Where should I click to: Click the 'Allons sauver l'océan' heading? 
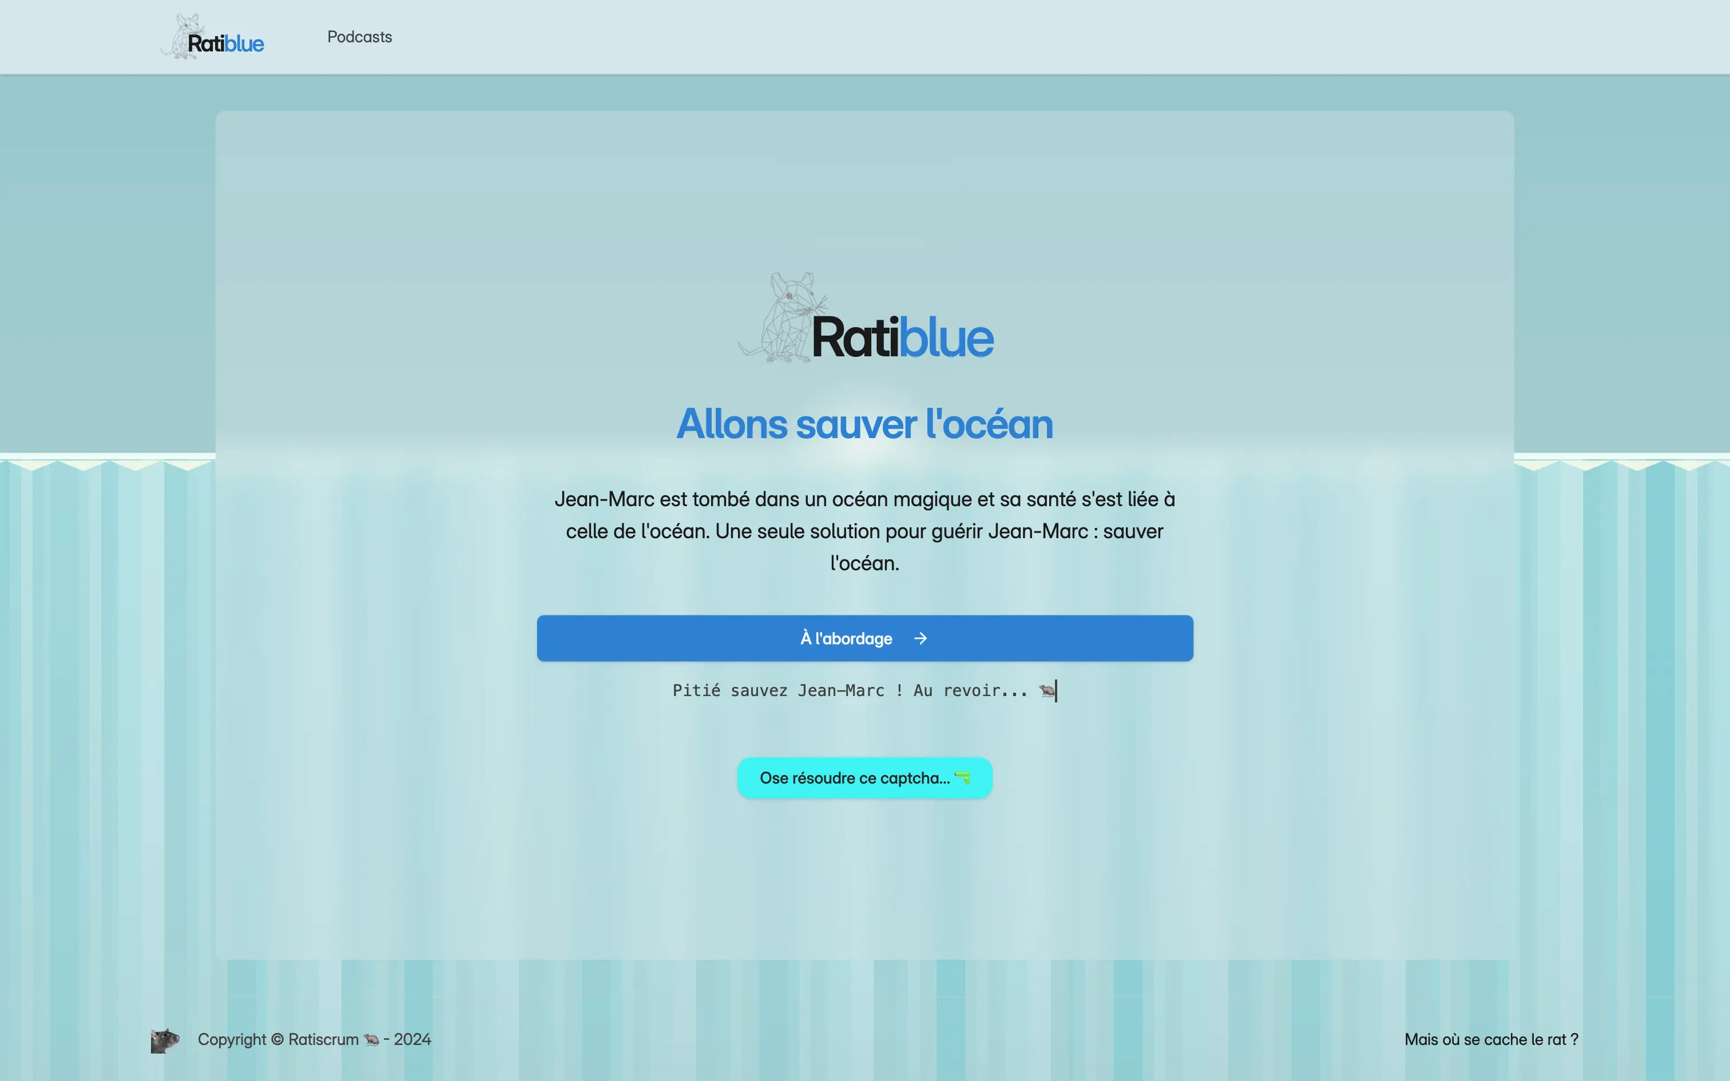click(x=864, y=424)
